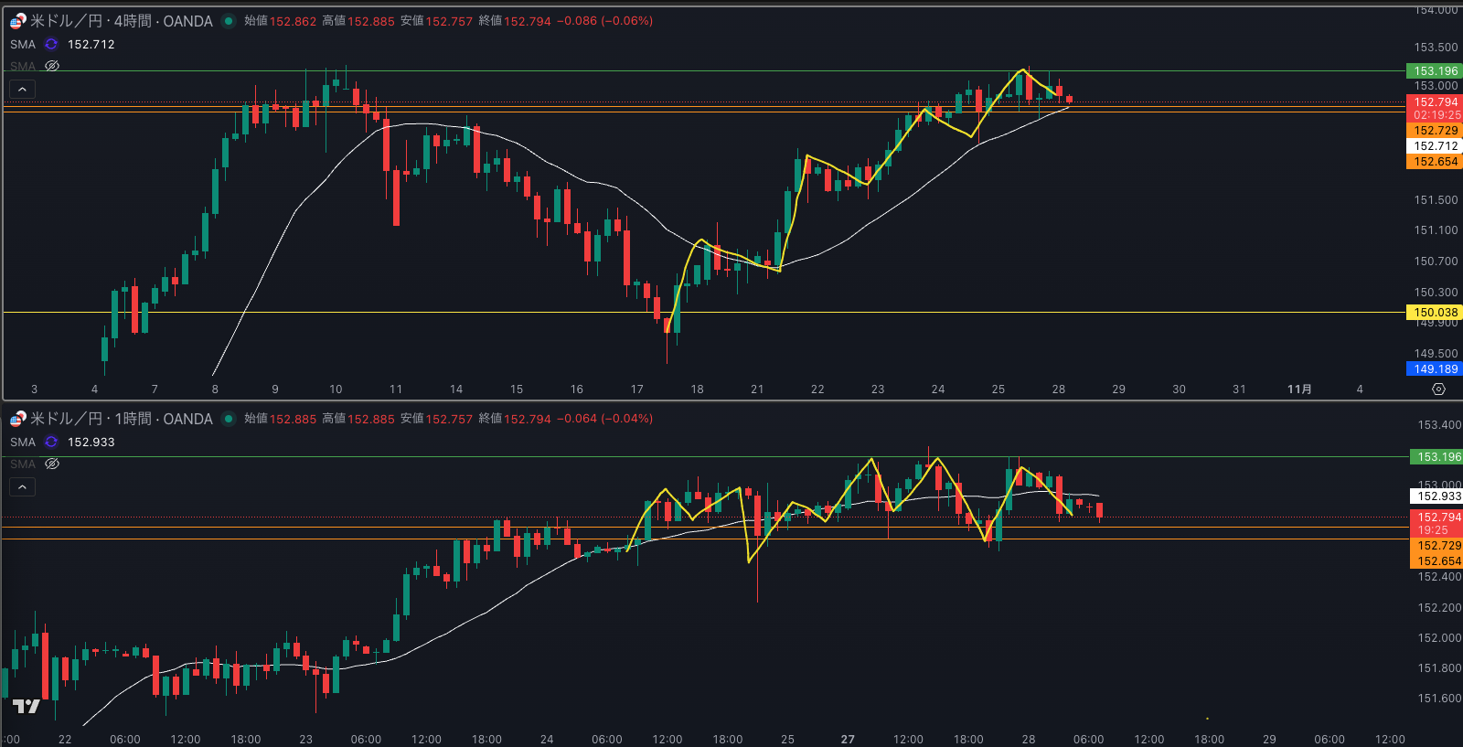Click the SMA refresh icon in the 1-hour chart
This screenshot has height=747, width=1463.
click(51, 442)
